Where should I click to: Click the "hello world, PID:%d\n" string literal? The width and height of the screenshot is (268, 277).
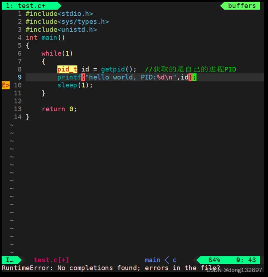(131, 77)
